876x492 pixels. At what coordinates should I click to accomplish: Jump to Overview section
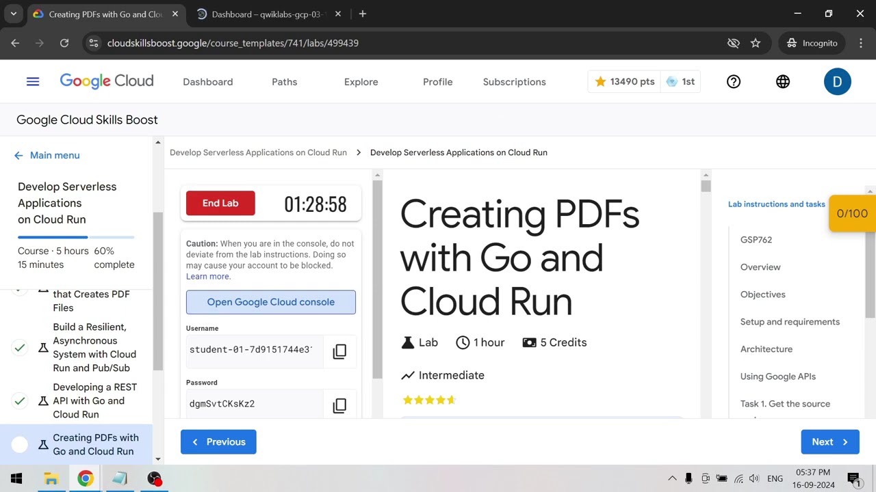pyautogui.click(x=760, y=267)
